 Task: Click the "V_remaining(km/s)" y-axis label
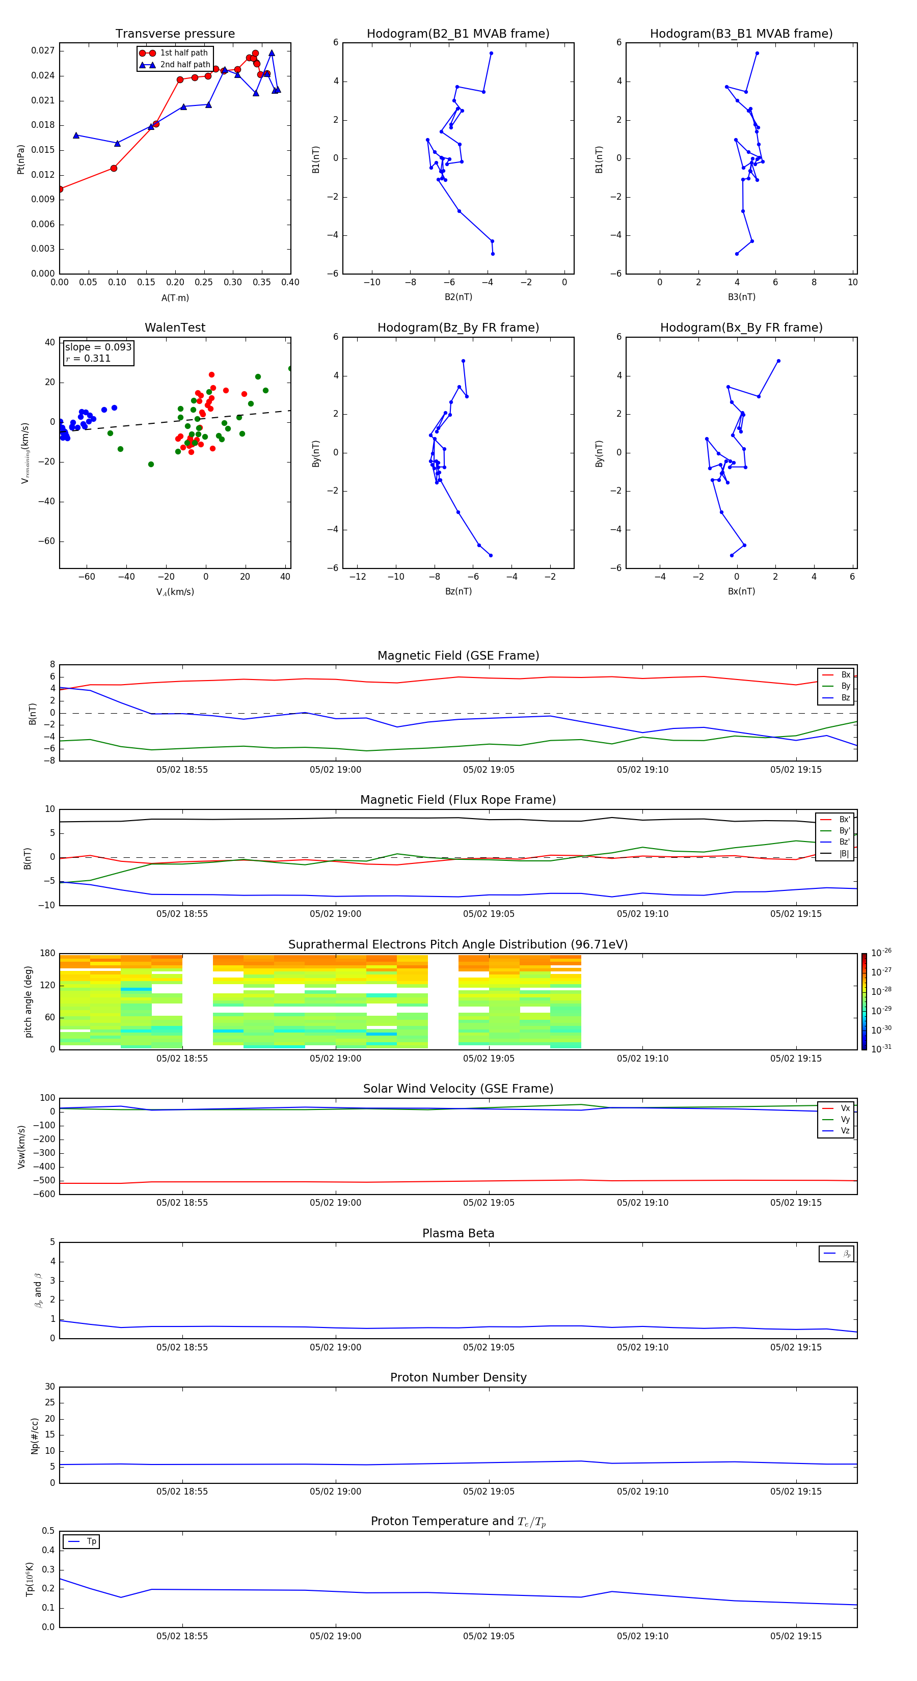pos(25,453)
